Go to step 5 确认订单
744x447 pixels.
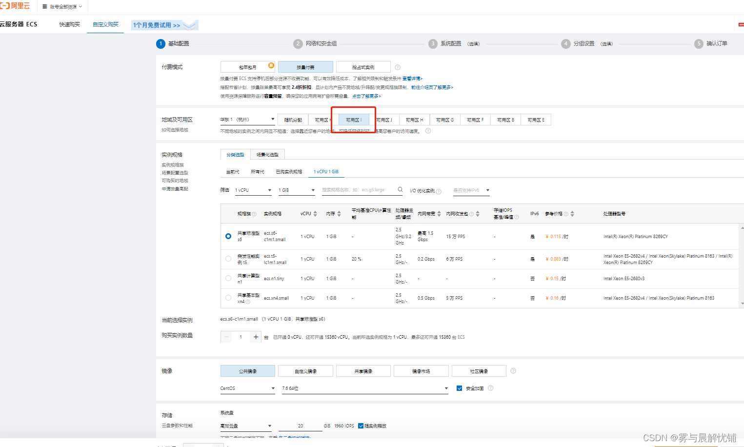coord(711,43)
